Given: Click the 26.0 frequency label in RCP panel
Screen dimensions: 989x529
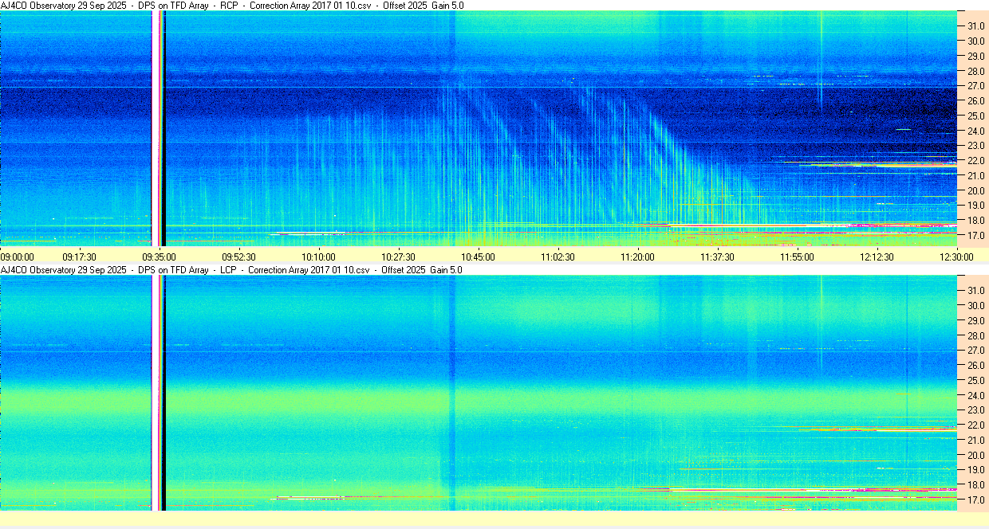Looking at the screenshot, I should coord(975,101).
